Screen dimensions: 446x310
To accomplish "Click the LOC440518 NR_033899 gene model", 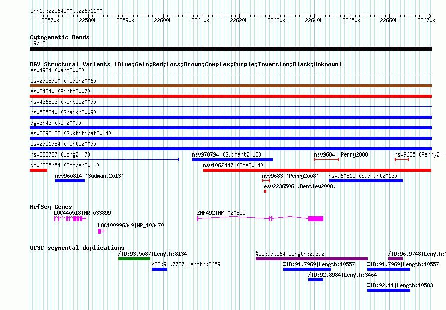I will (70, 219).
